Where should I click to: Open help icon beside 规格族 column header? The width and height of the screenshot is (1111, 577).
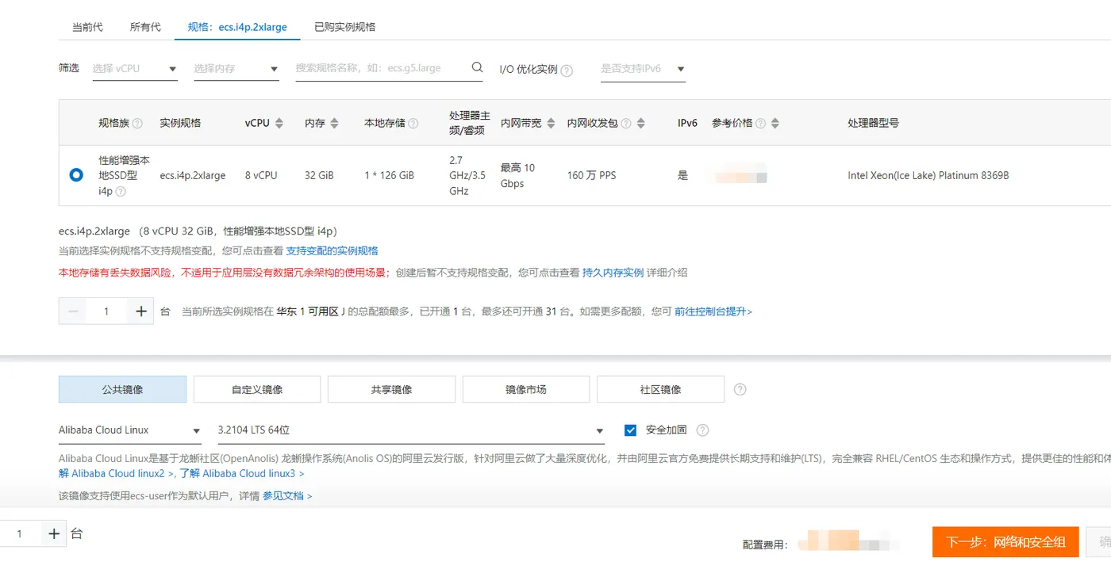coord(137,124)
